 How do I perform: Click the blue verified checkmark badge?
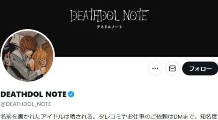[71, 94]
